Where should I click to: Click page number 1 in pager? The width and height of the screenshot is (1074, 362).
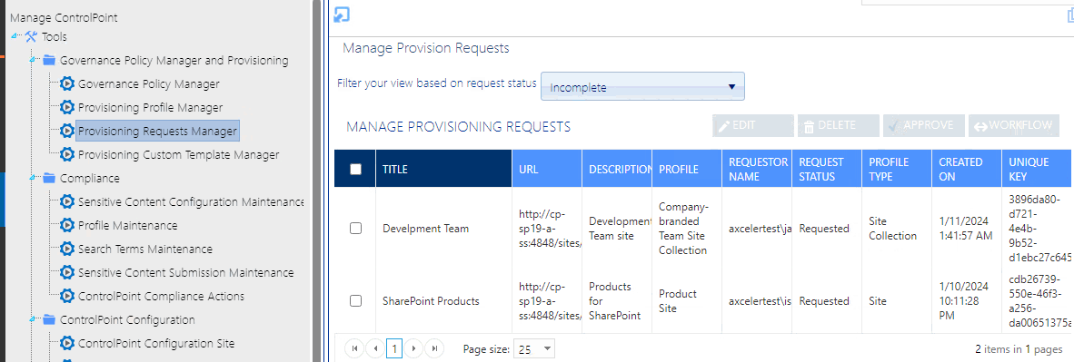(x=393, y=348)
